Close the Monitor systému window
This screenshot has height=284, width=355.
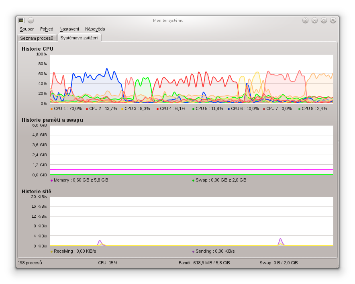coord(333,20)
